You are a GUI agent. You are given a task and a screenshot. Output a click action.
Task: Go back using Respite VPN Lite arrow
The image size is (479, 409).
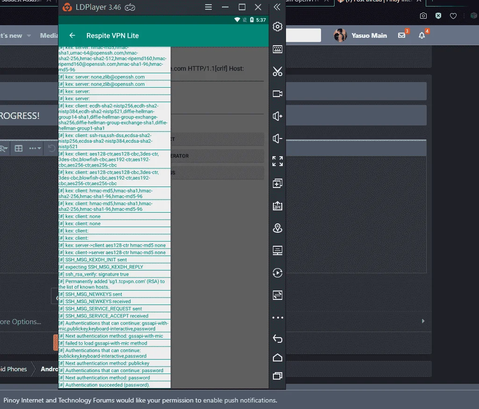pyautogui.click(x=72, y=35)
